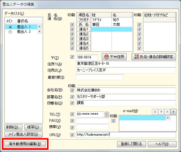
Task: Expand arrow beside 差出人 2 row
Action: [x=39, y=31]
